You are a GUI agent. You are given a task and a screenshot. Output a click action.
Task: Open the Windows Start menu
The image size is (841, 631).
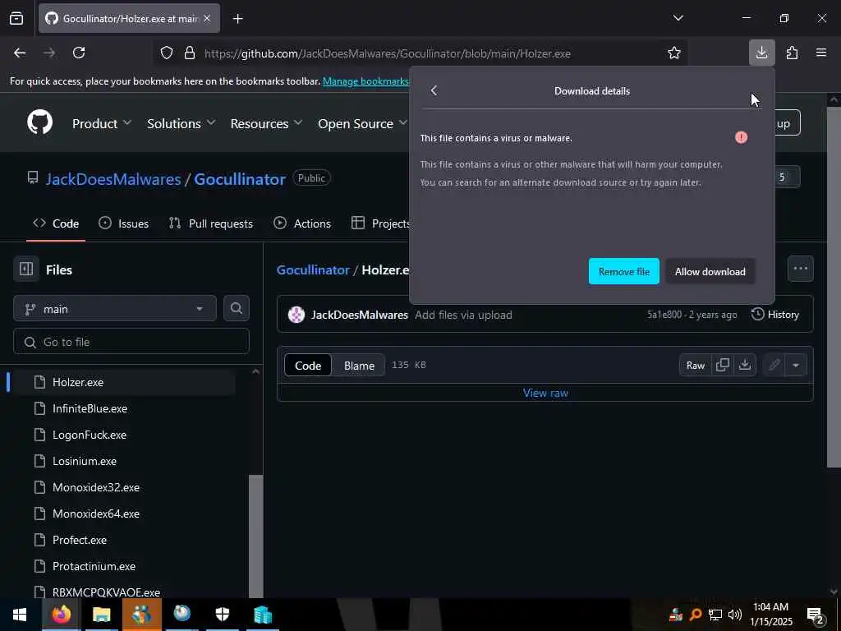[20, 615]
